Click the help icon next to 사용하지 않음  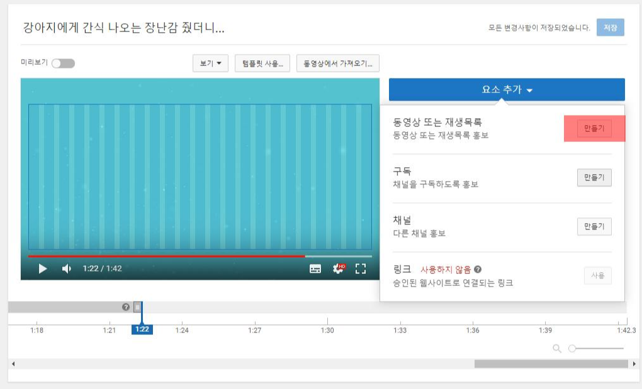click(477, 269)
